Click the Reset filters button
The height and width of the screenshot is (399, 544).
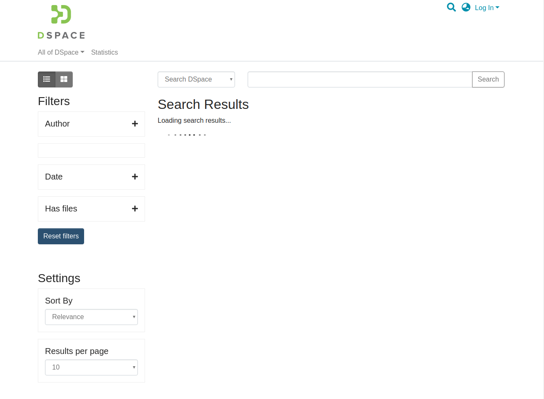61,236
